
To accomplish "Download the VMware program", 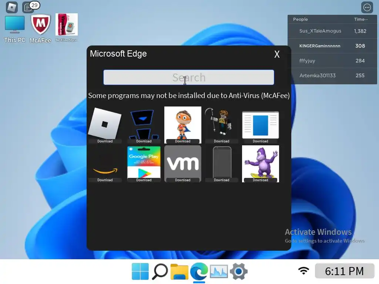I will [183, 180].
